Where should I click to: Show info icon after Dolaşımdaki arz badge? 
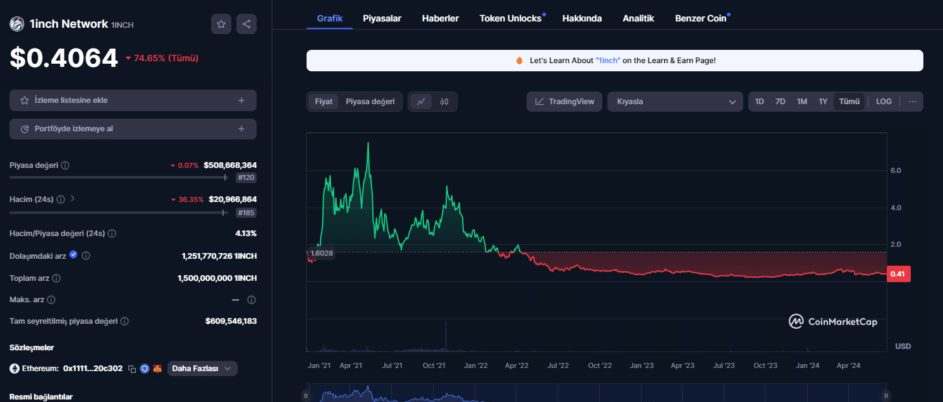86,256
